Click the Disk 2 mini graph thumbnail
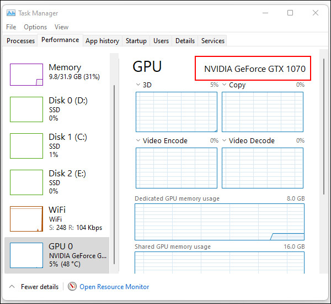This screenshot has width=331, height=304. coord(26,182)
